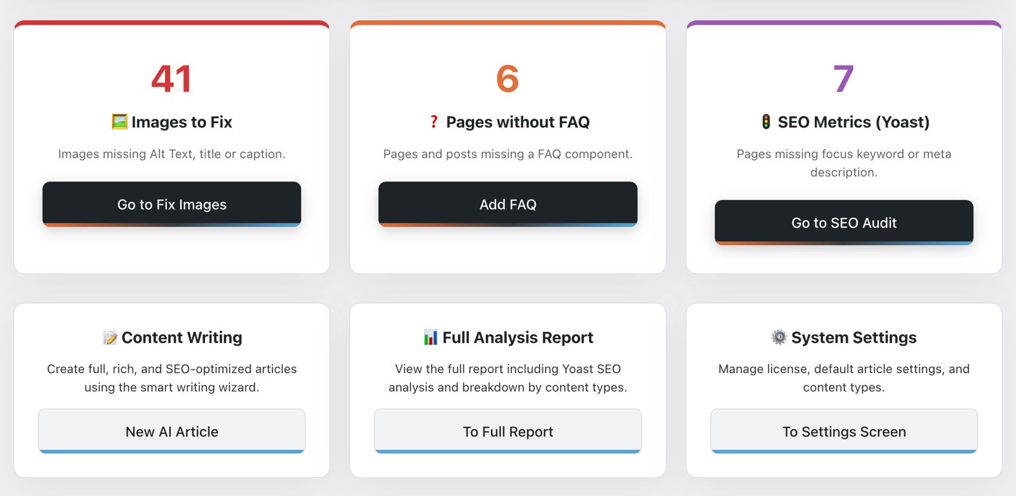Click the memo pencil icon beside Content Writing
Image resolution: width=1016 pixels, height=496 pixels.
click(x=110, y=337)
